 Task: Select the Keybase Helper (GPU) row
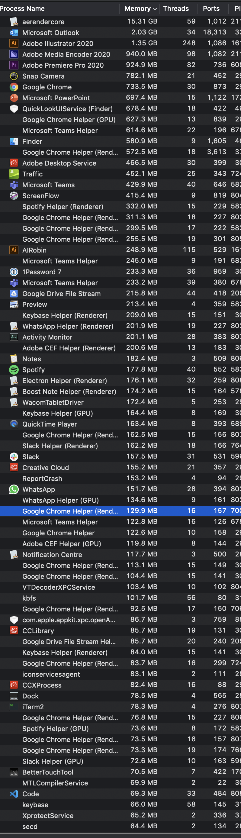click(120, 413)
